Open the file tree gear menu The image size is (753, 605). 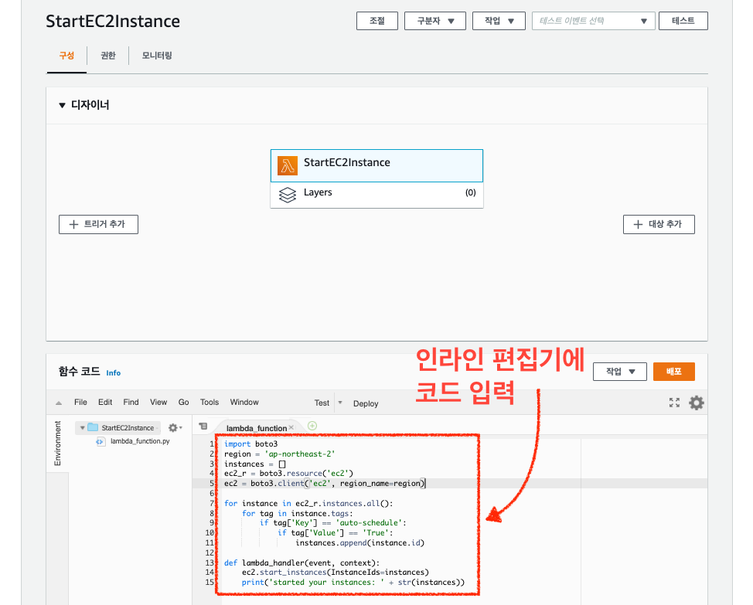[175, 427]
